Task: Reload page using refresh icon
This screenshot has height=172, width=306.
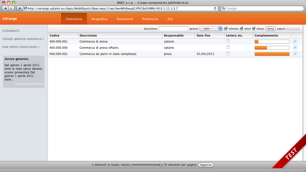Action: [x=215, y=9]
